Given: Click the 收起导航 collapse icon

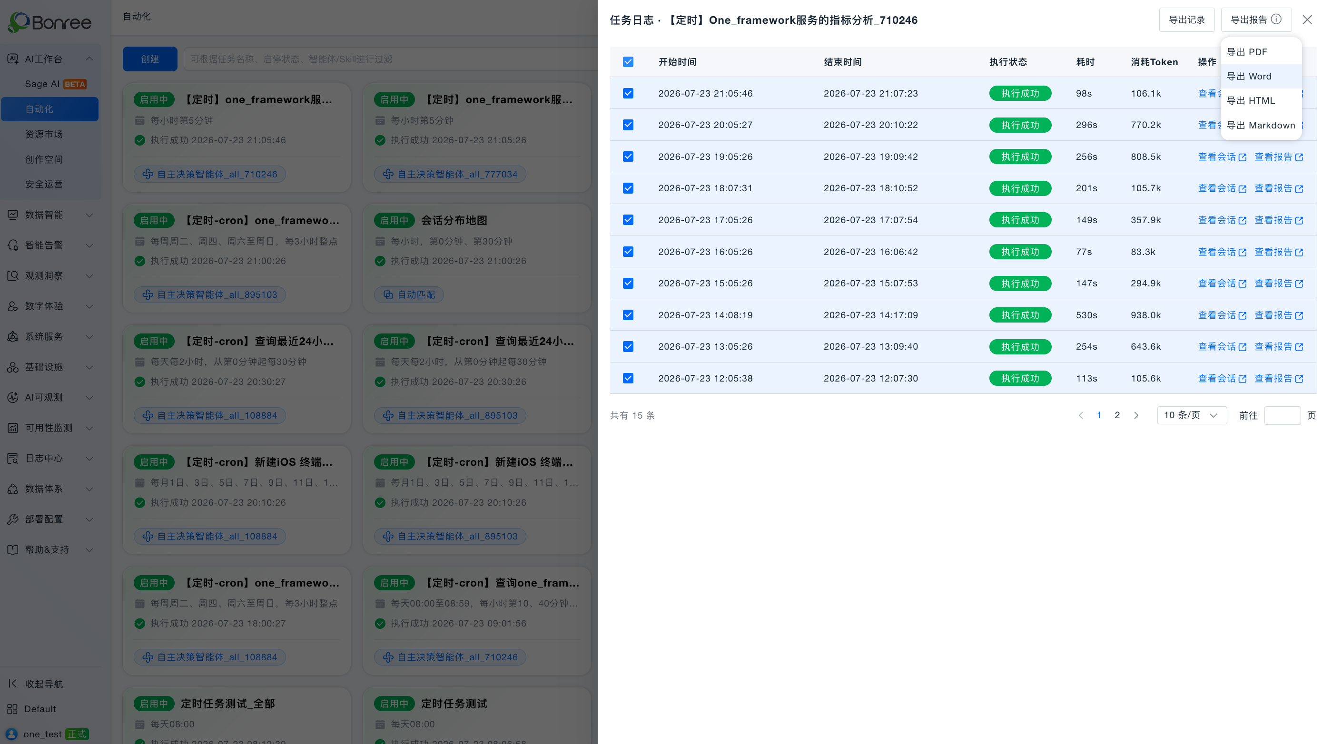Looking at the screenshot, I should (13, 684).
